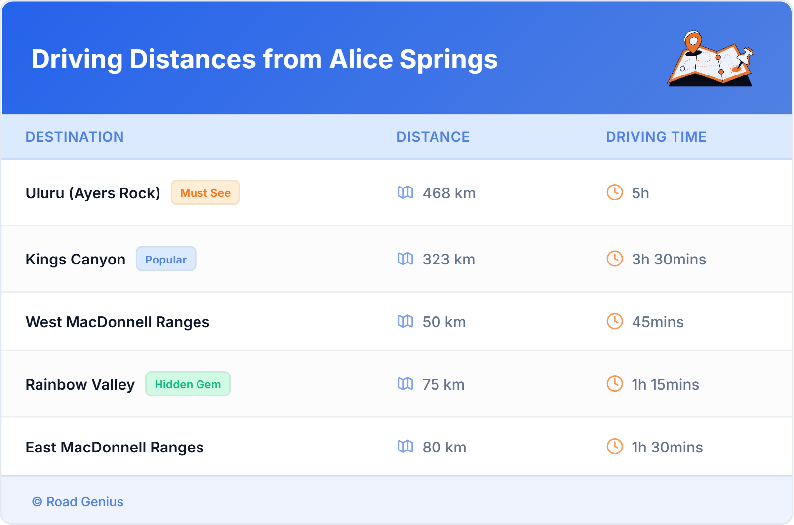Click the map icon beside 468 km
Screen dimensions: 794x525
tap(405, 192)
